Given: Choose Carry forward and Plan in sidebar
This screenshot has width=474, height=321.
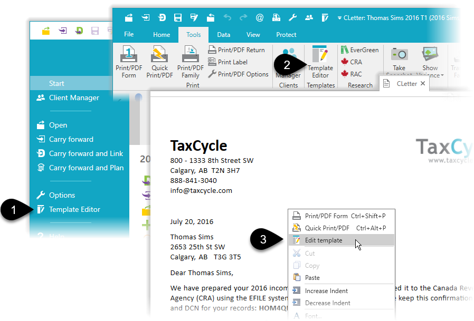Looking at the screenshot, I should click(80, 168).
